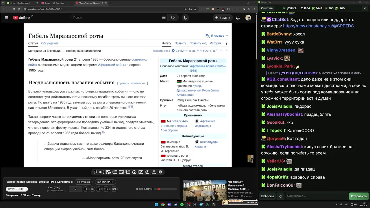Select the Статья tab on Wikipedia
The width and height of the screenshot is (370, 208).
tap(33, 43)
